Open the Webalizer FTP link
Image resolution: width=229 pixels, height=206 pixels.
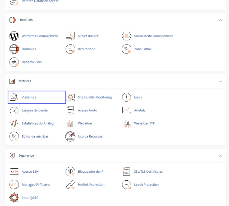[144, 123]
